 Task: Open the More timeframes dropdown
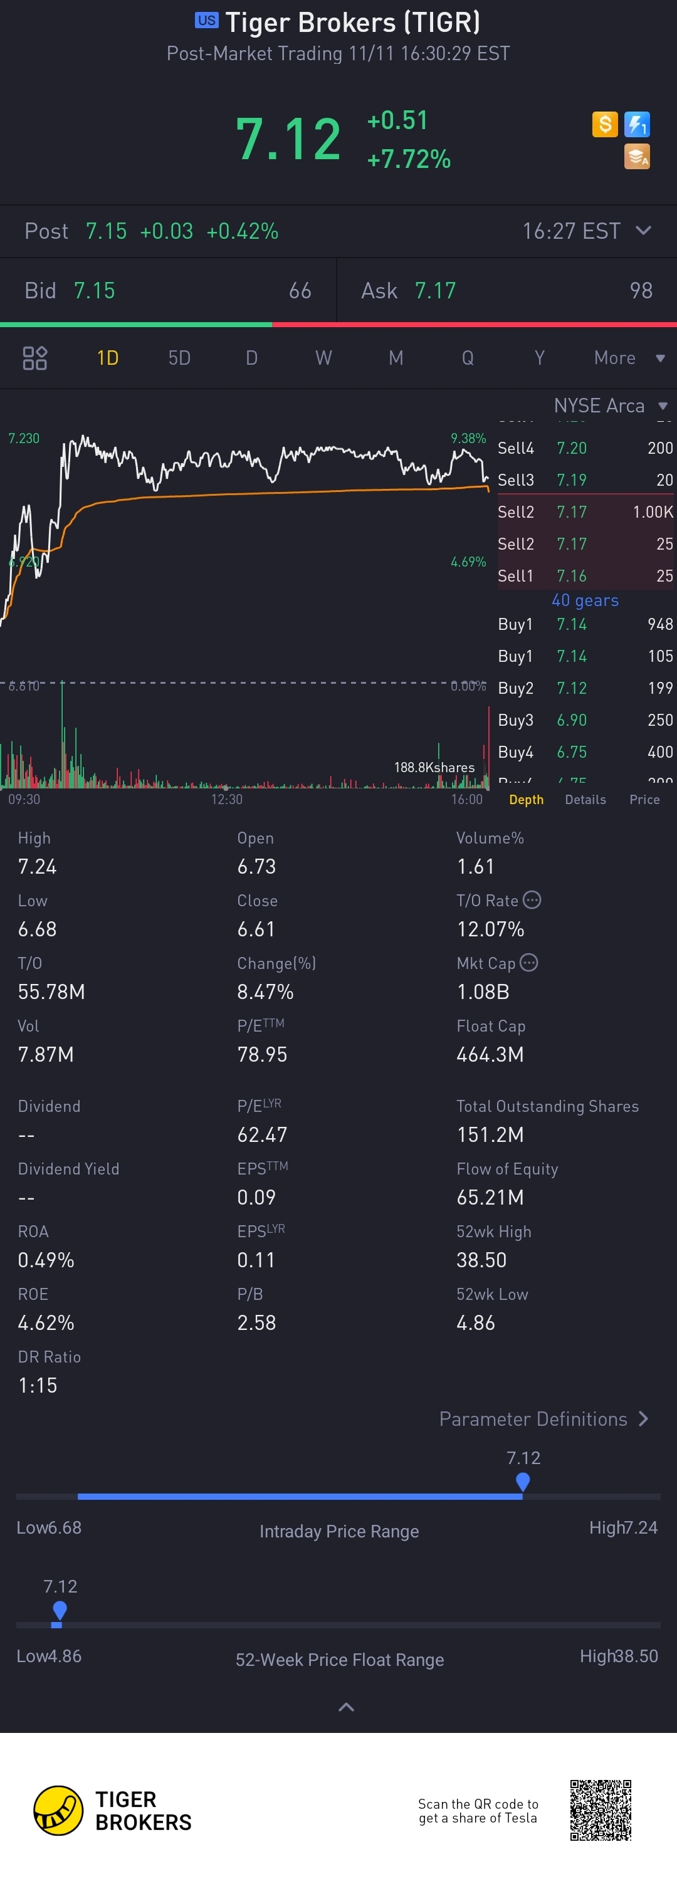pos(629,358)
